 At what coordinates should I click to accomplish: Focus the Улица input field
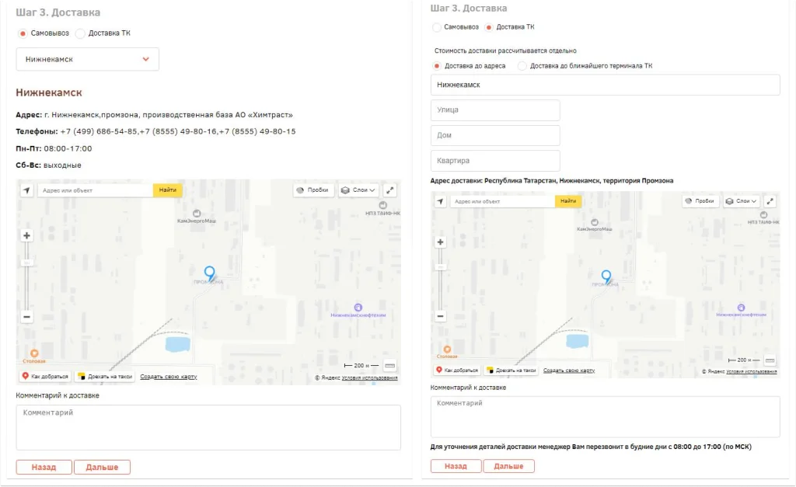[495, 110]
